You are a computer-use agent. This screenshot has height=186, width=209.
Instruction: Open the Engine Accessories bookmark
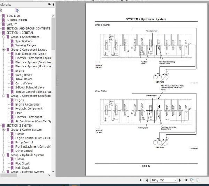pos(28,105)
